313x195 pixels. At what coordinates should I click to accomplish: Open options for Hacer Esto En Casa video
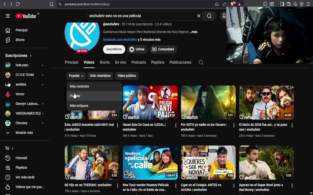pos(176,125)
